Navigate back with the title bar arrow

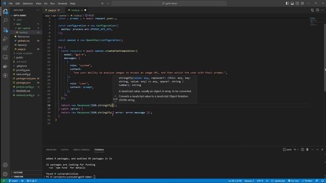[x=102, y=4]
